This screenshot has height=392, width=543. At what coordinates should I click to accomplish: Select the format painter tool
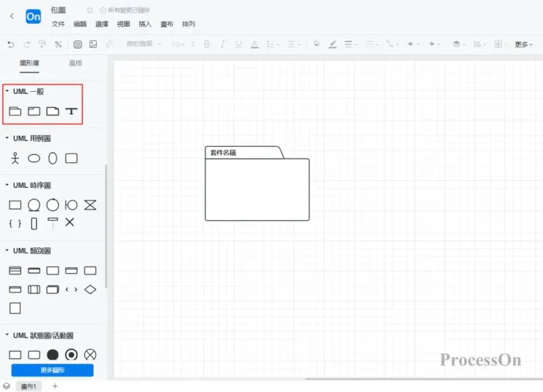coord(43,44)
